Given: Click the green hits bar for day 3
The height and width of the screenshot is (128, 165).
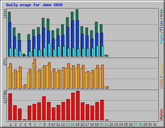Looking at the screenshot, I should pos(19,37).
